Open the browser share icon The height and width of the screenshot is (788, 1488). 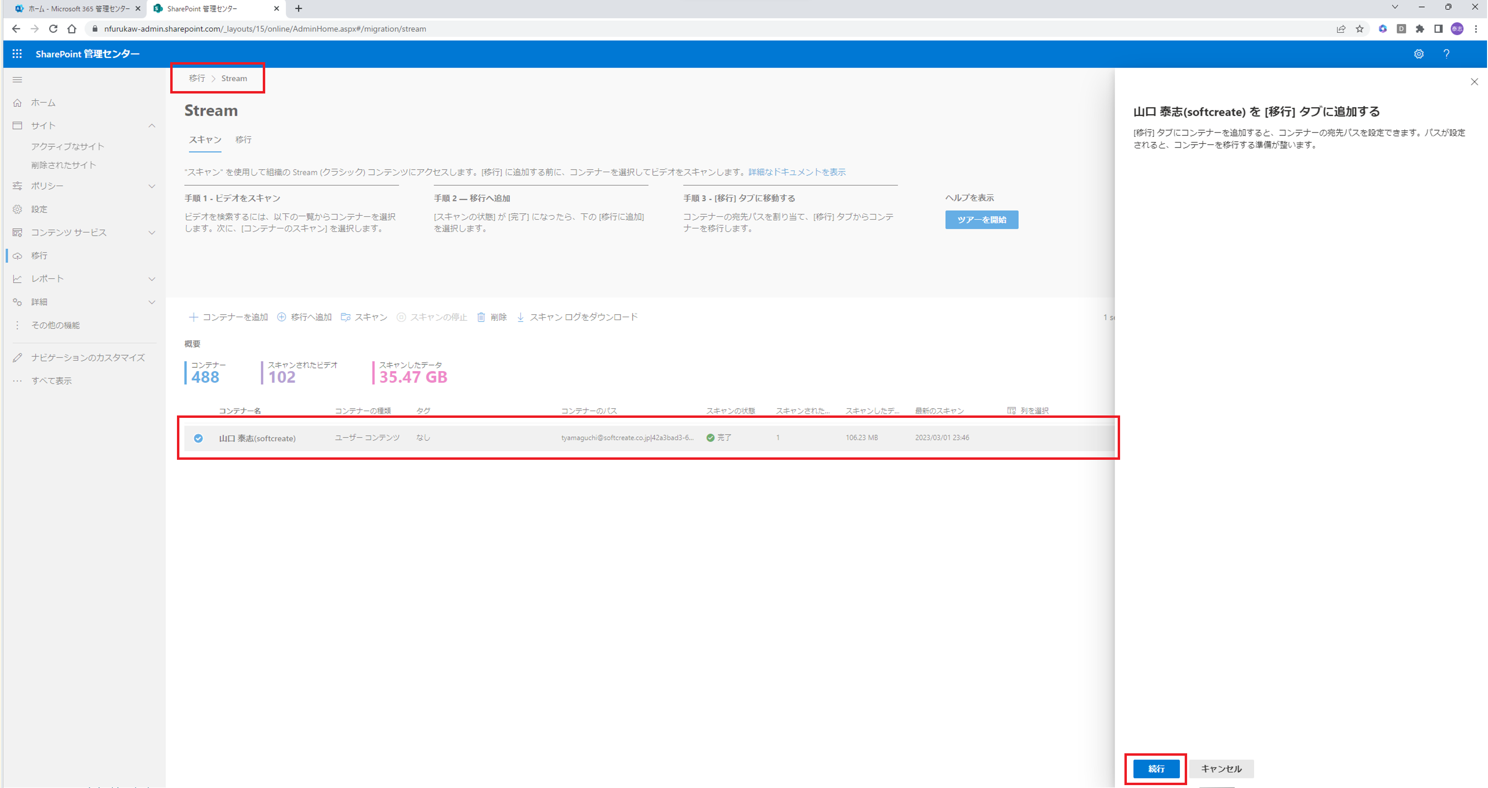(1341, 28)
